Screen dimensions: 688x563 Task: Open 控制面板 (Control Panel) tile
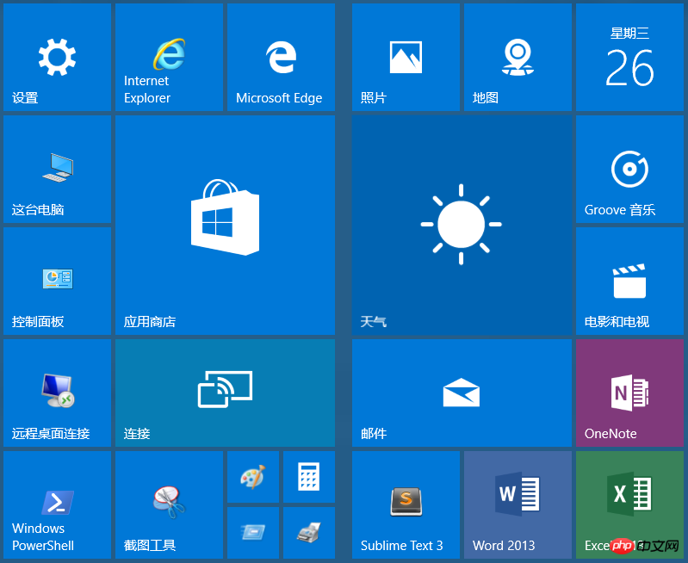click(57, 281)
